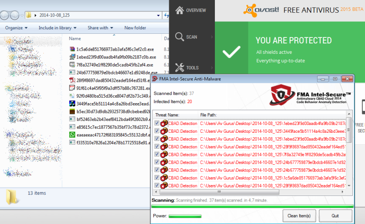Click the Explorer back arrow button

coord(4,16)
